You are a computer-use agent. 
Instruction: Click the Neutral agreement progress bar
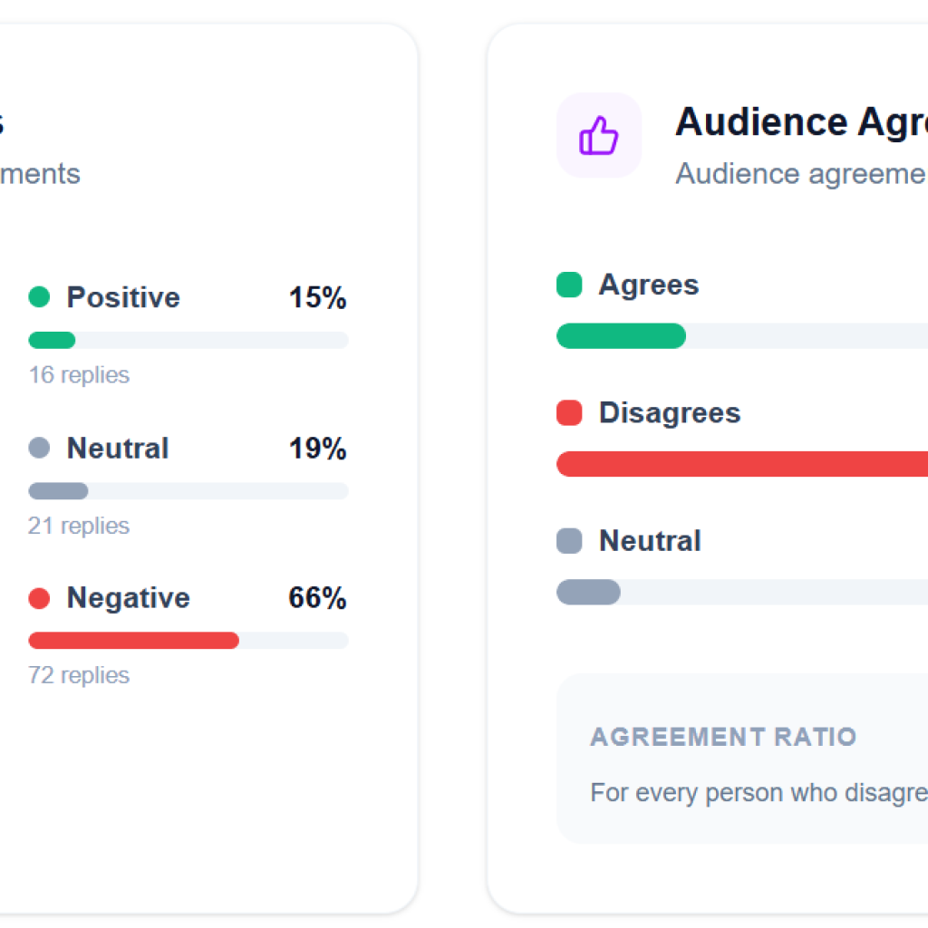pos(742,592)
